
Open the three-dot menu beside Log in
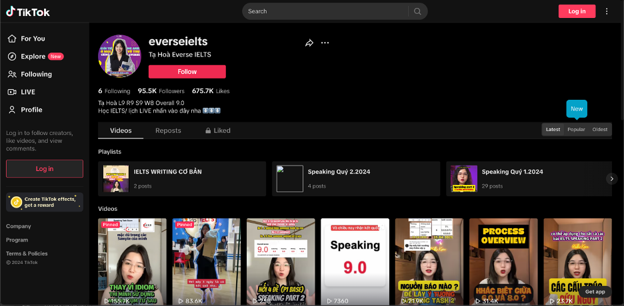[607, 11]
